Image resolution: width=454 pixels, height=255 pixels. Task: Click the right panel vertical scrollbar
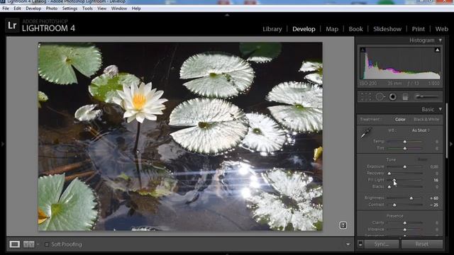[447, 130]
